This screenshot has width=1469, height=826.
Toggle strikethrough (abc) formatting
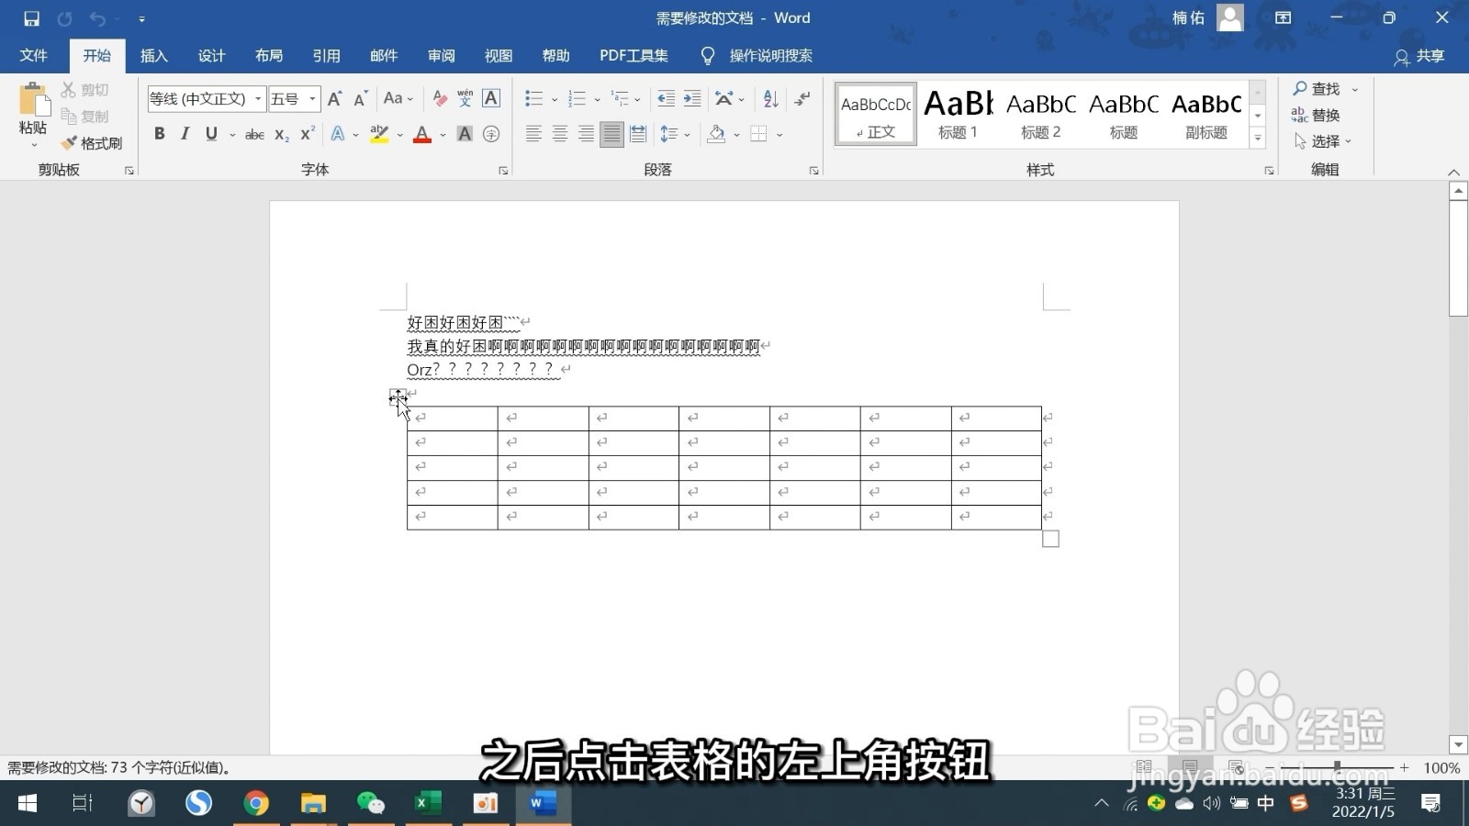click(255, 134)
